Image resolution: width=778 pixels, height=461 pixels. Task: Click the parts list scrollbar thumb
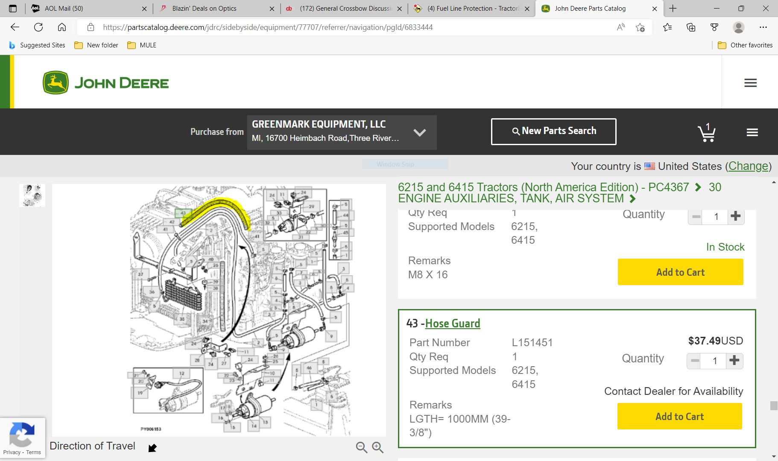point(774,405)
